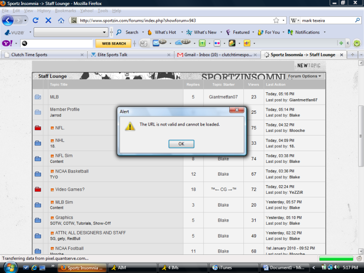Open the list all tabs dropdown
The height and width of the screenshot is (273, 364).
(361, 55)
